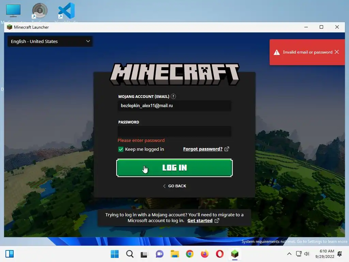The height and width of the screenshot is (262, 349).
Task: Click the System requirements not met notice
Action: (x=294, y=242)
